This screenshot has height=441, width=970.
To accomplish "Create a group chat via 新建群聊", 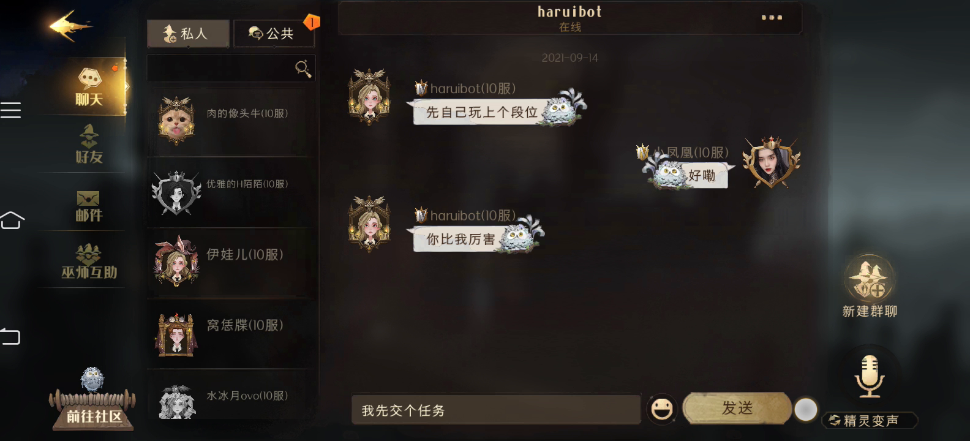I will 870,287.
